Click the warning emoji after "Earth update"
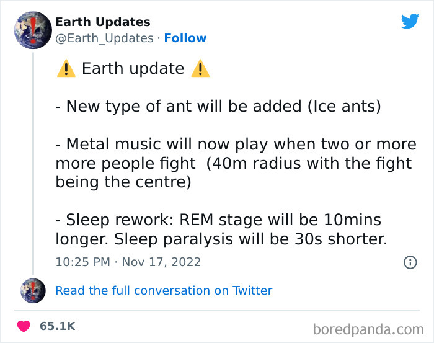 tap(200, 68)
